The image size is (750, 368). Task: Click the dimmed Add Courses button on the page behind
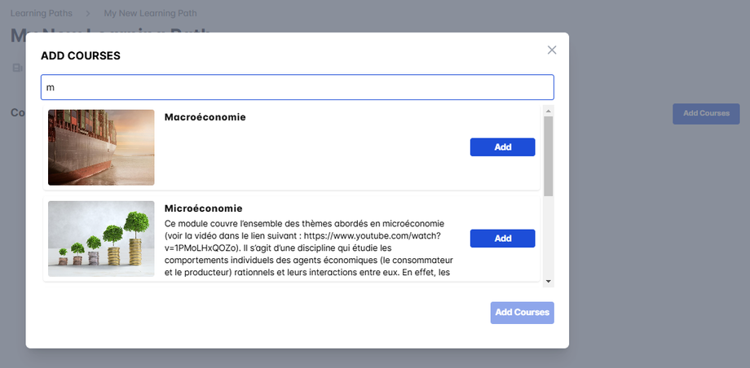[706, 114]
